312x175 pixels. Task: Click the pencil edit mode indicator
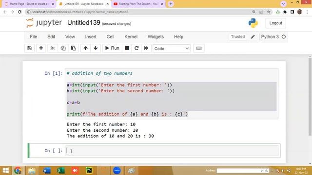(253, 37)
